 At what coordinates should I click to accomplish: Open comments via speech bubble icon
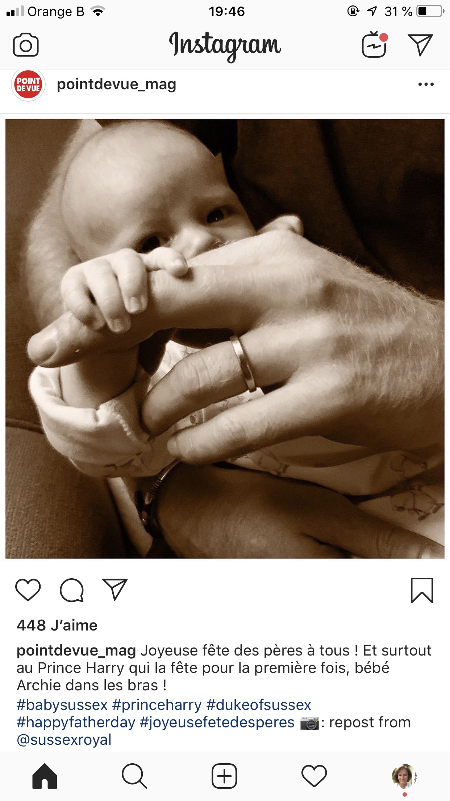click(x=72, y=590)
